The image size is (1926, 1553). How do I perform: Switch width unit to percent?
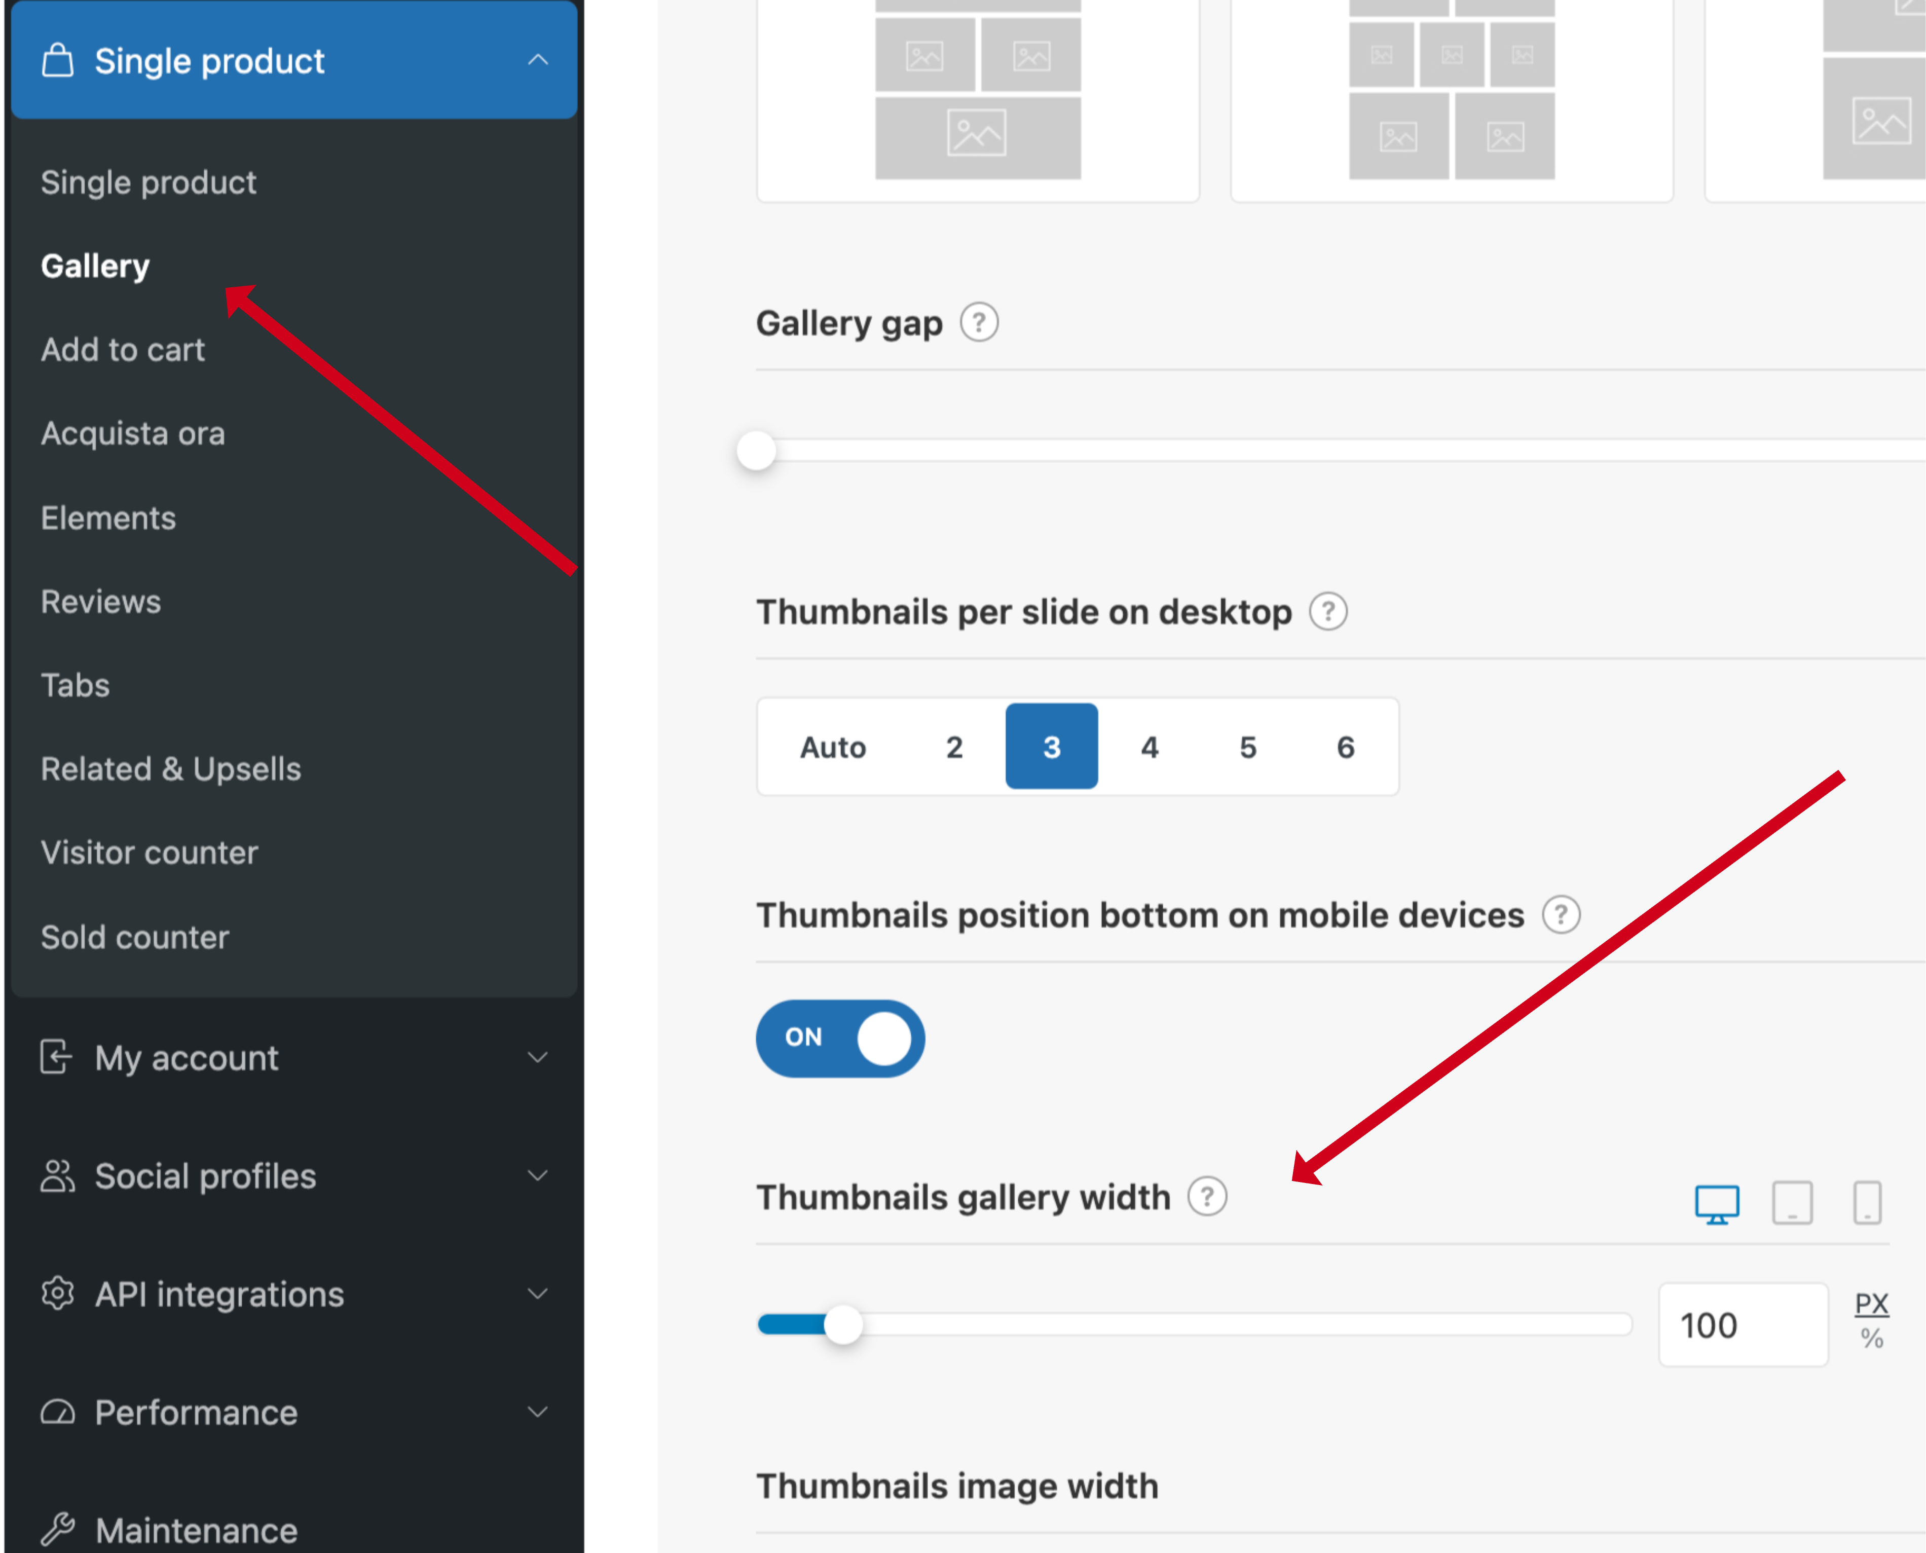(x=1871, y=1339)
